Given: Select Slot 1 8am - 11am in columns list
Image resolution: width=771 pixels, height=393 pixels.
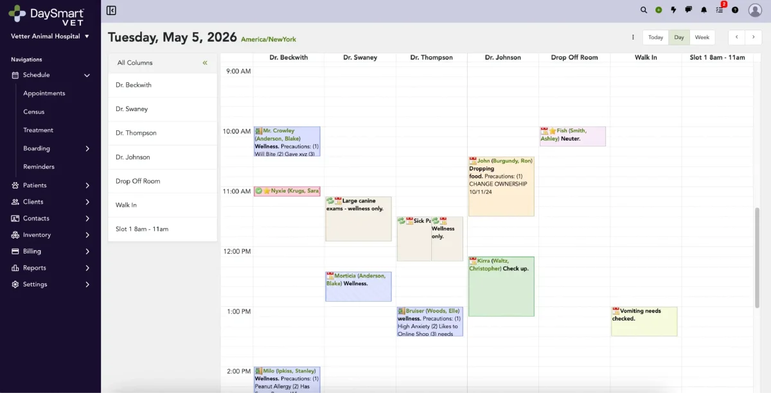Looking at the screenshot, I should point(163,229).
